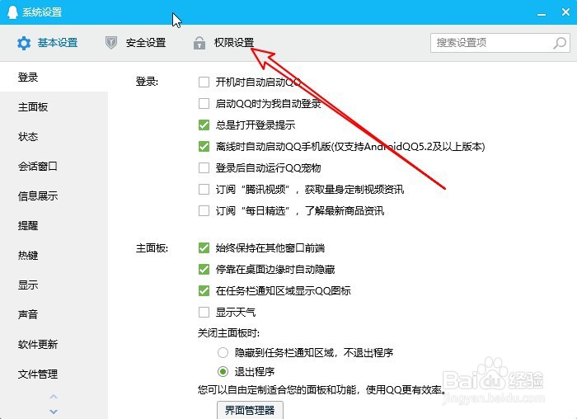
Task: Uncheck 在任务栏通知区域显示QQ图标
Action: click(204, 291)
